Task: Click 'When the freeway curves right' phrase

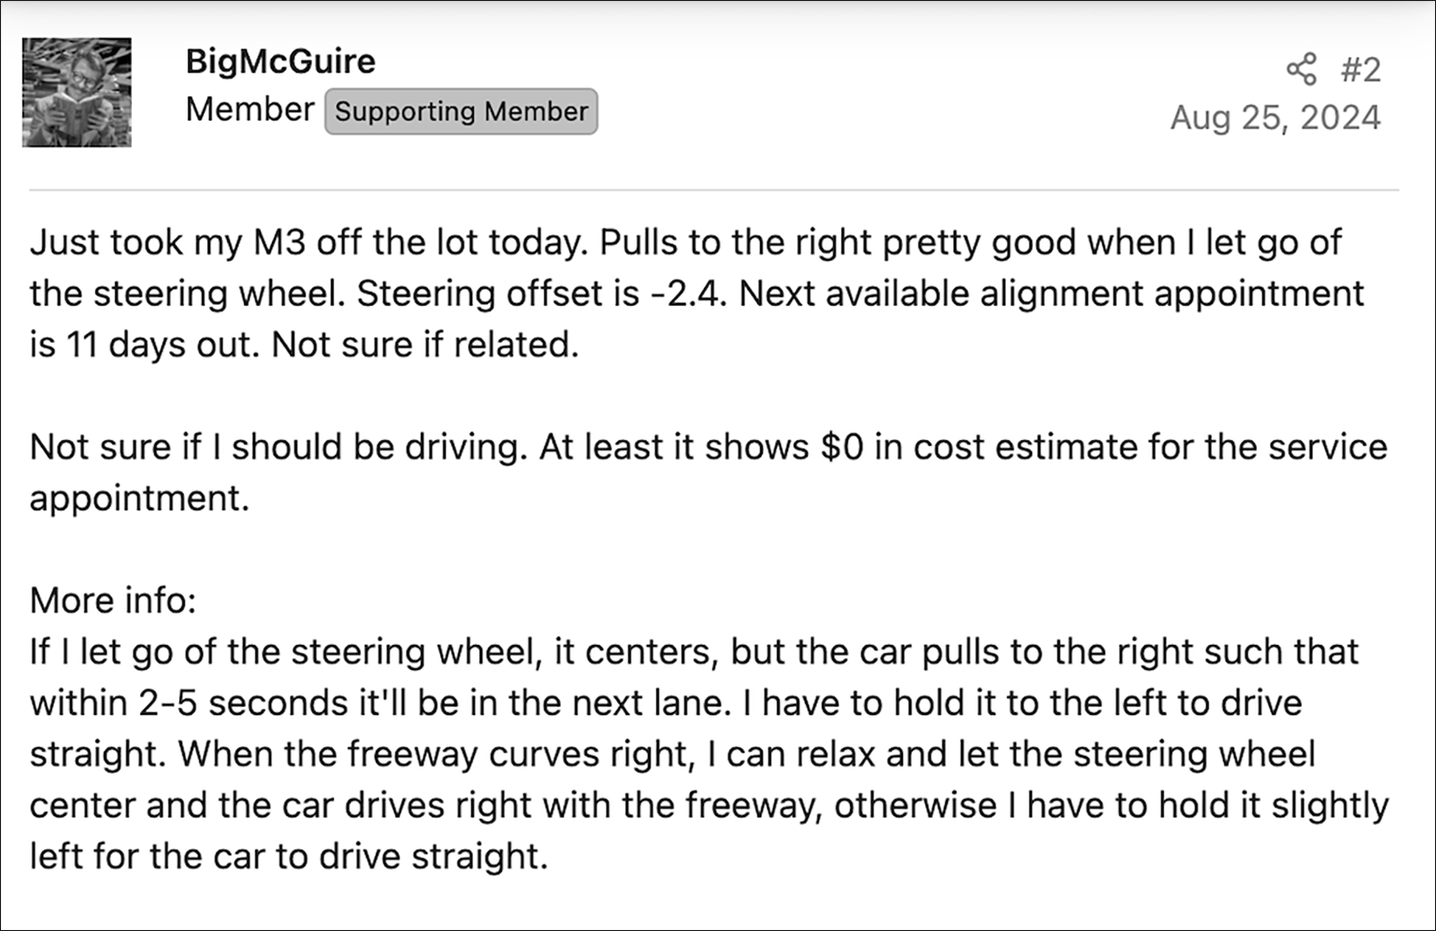Action: click(437, 755)
